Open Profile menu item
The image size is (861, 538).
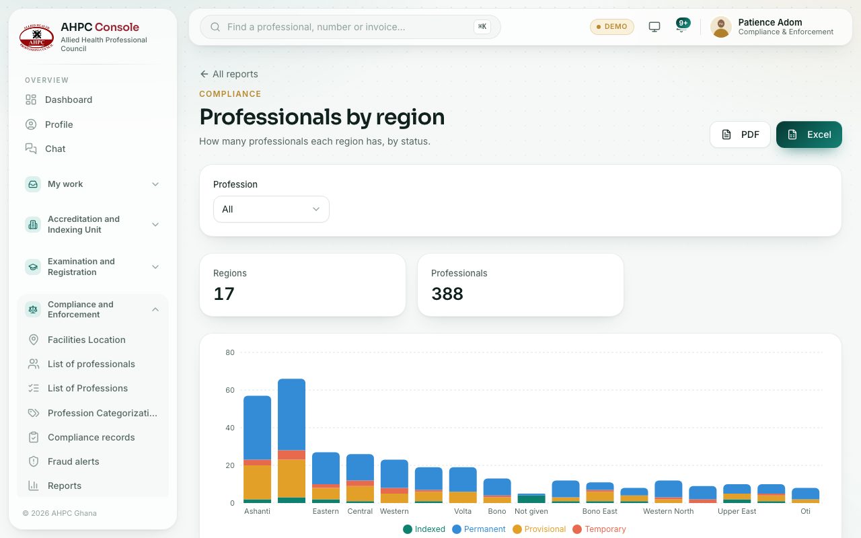[93, 124]
